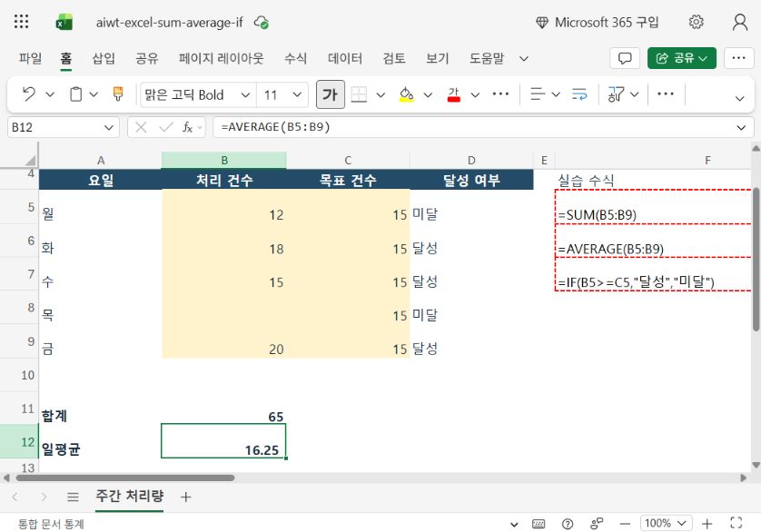Image resolution: width=761 pixels, height=532 pixels.
Task: Switch to the 데이터 tab
Action: pos(345,58)
